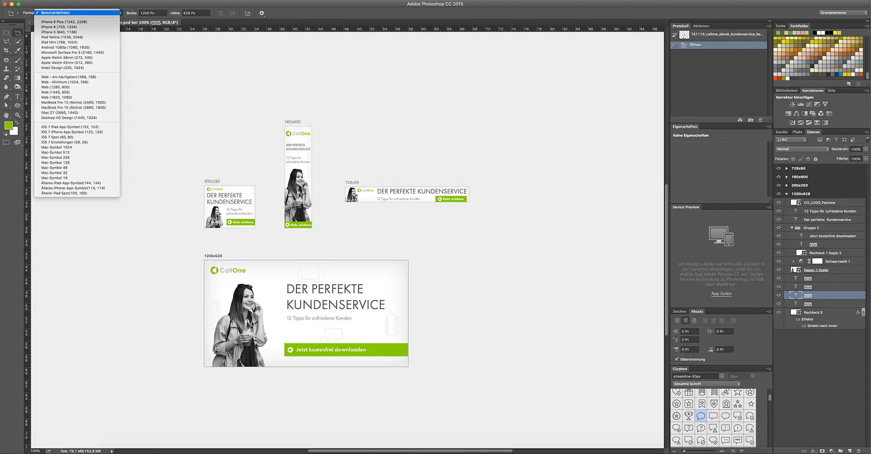Click the green foreground color swatch
The image size is (871, 454).
(8, 126)
